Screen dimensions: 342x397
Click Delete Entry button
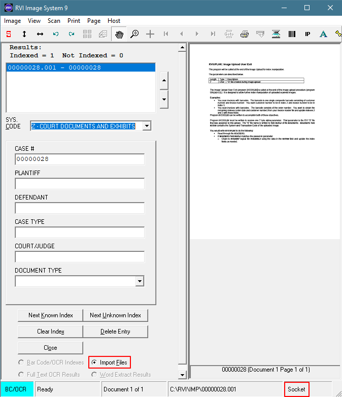pyautogui.click(x=115, y=332)
